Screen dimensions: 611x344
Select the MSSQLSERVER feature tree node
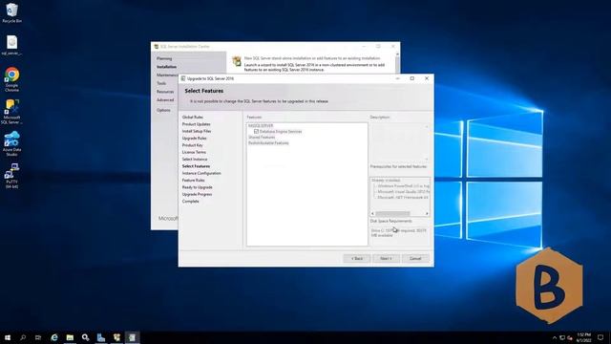pyautogui.click(x=261, y=125)
